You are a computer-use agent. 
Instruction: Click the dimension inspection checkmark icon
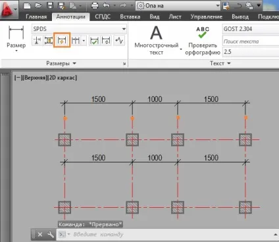point(94,41)
